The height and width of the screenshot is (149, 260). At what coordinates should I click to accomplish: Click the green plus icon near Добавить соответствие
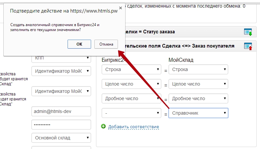click(104, 127)
